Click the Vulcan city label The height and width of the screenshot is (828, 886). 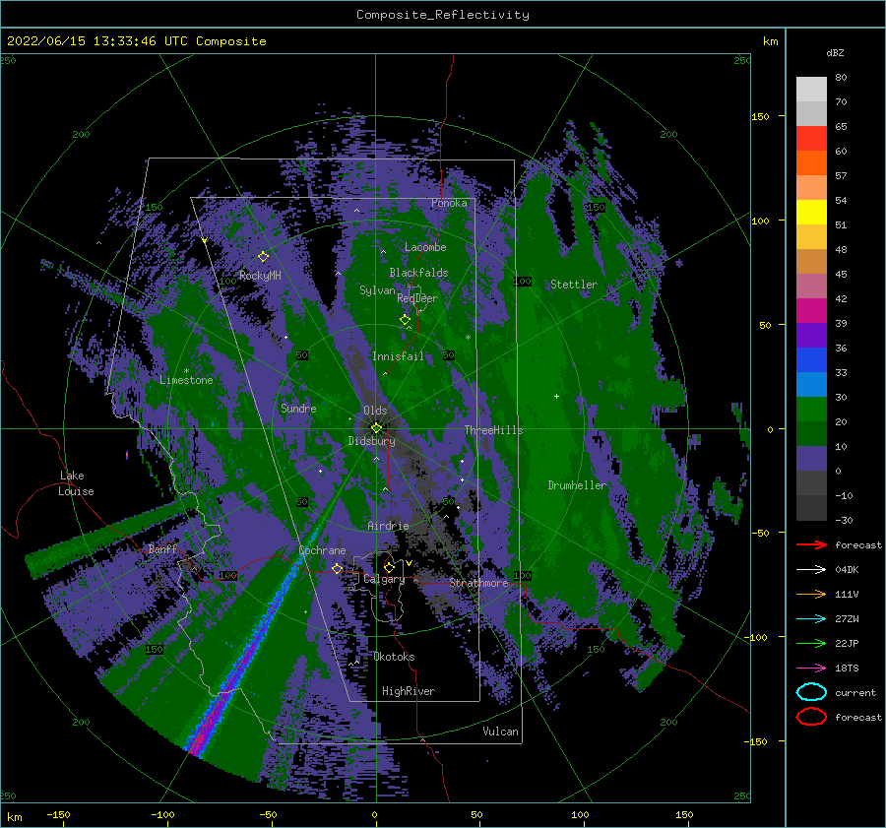[500, 732]
